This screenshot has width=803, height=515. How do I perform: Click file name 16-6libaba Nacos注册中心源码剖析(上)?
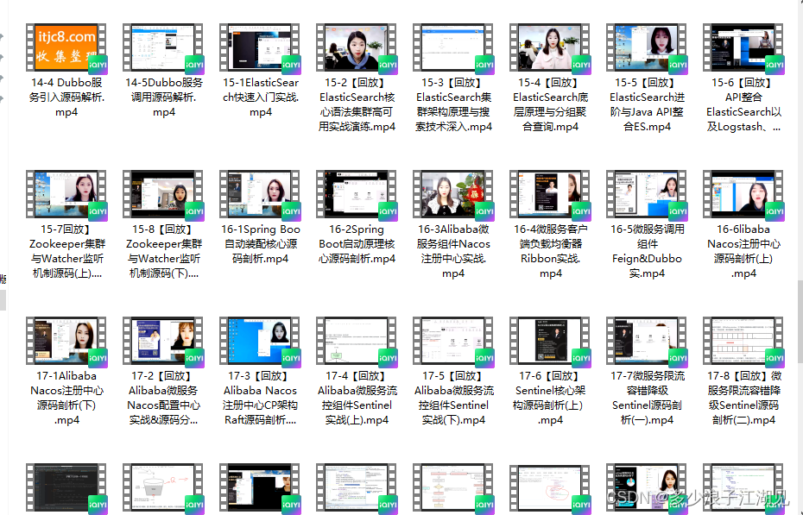click(744, 251)
